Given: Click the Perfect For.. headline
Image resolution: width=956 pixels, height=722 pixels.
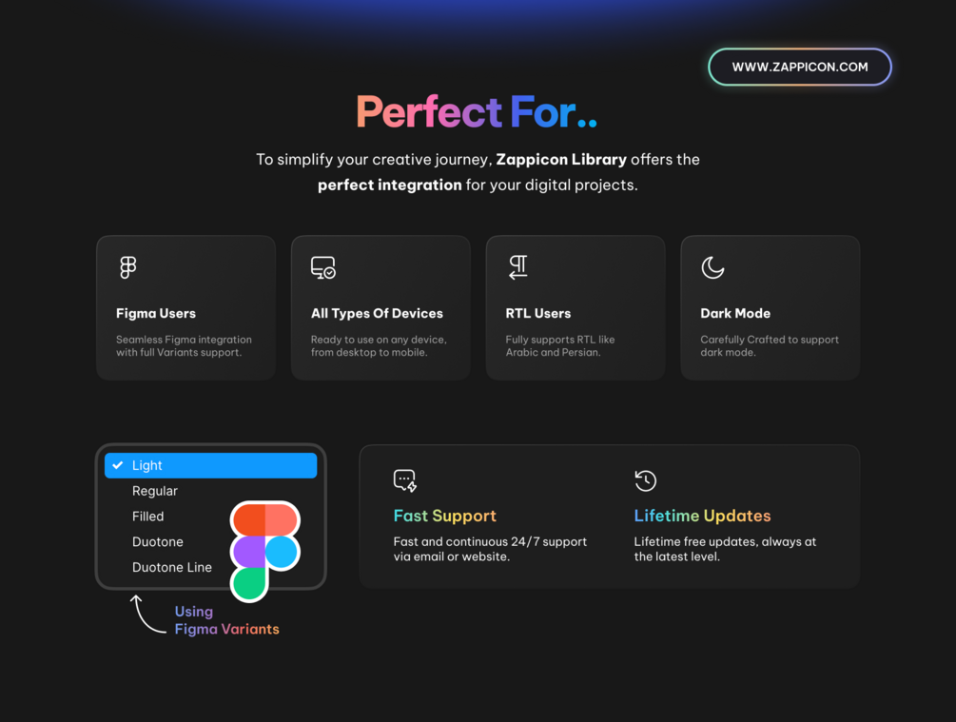Looking at the screenshot, I should (477, 112).
